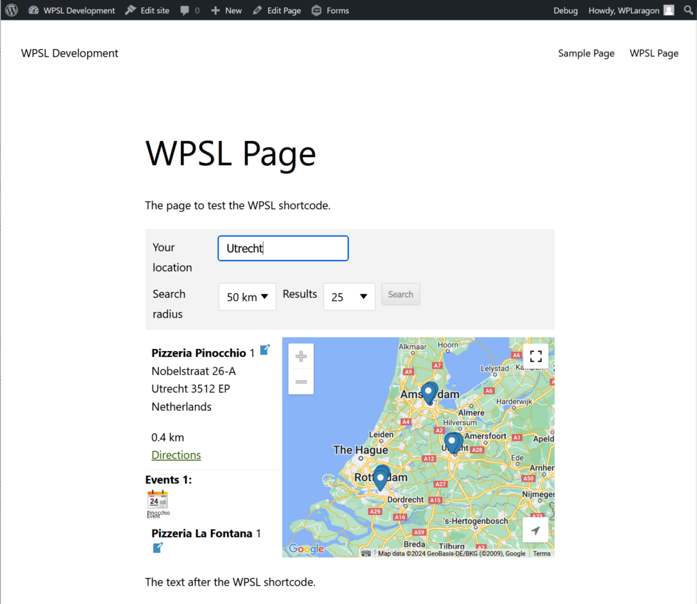Click the edit icon under Pizzeria La Fontana
This screenshot has height=604, width=697.
(x=158, y=548)
